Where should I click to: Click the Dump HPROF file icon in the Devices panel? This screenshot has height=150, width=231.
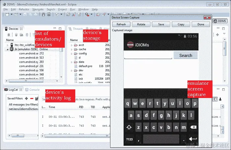tap(21, 35)
